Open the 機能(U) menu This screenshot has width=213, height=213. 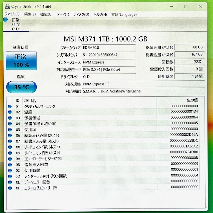pos(46,14)
